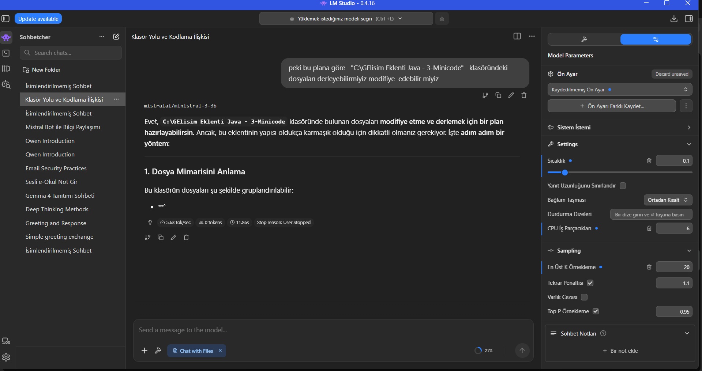Branch conversation from the user message
702x371 pixels.
click(485, 95)
